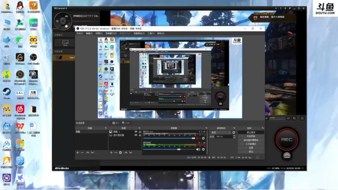The height and width of the screenshot is (190, 338).
Task: Unmute the 麦克风/Aux red speaker icon
Action: coord(198,138)
